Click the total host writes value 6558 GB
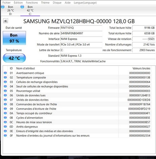Screen dimensions: 156x159 [144, 33]
